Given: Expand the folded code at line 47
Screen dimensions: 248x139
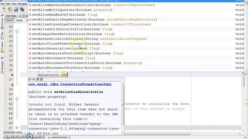Looking at the screenshot, I should (17, 128).
